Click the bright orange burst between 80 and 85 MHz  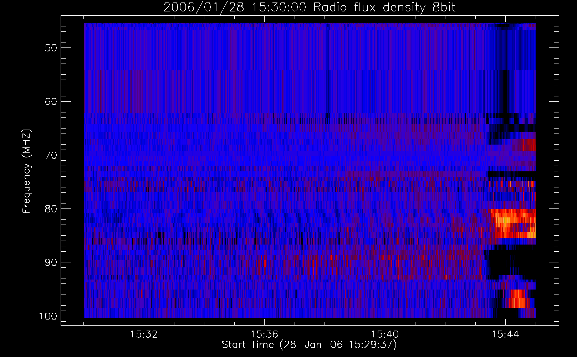click(x=512, y=223)
